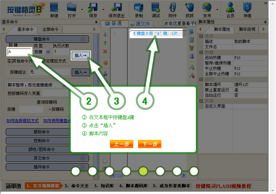Click the 按键 text box containing A
This screenshot has height=194, width=276.
tap(19, 52)
